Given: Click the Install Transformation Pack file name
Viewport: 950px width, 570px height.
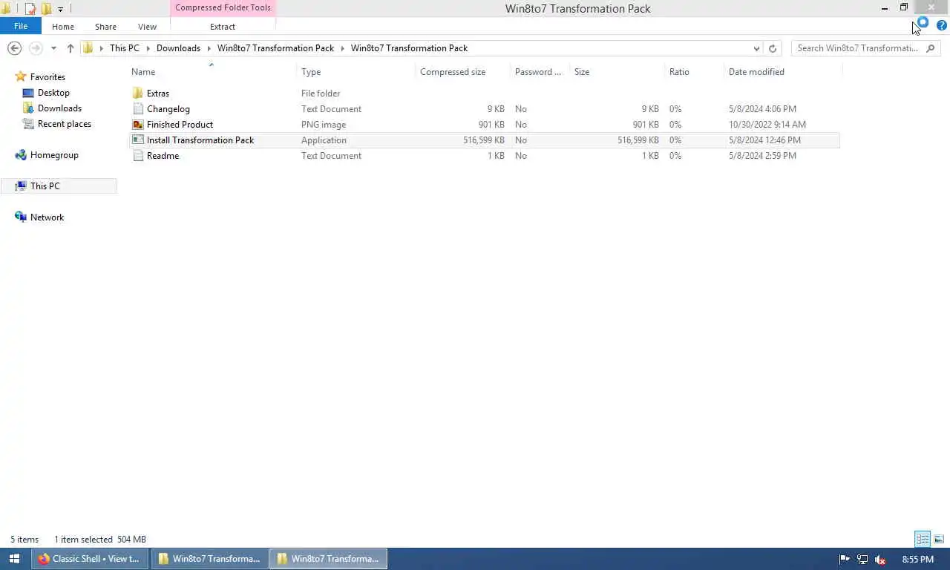Looking at the screenshot, I should pyautogui.click(x=200, y=140).
